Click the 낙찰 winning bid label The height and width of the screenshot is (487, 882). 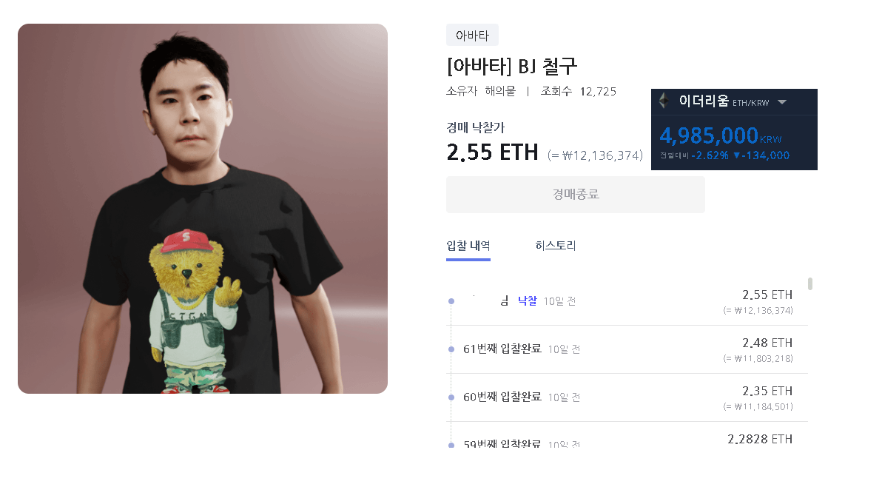[527, 301]
